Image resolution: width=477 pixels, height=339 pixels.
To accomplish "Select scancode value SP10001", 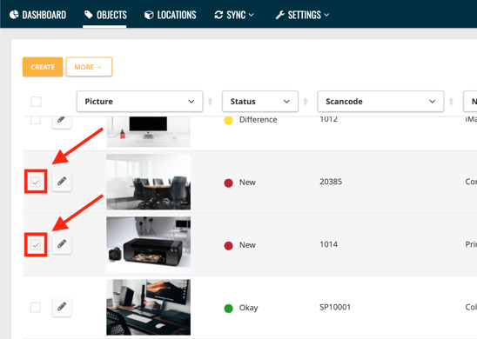I will click(335, 307).
